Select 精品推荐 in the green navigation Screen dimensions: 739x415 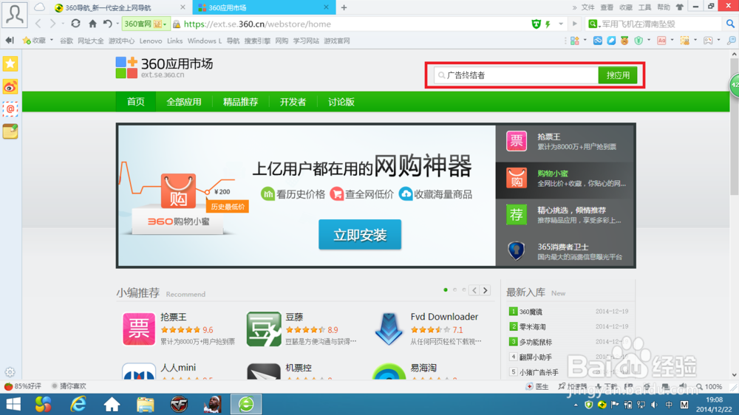click(x=240, y=102)
